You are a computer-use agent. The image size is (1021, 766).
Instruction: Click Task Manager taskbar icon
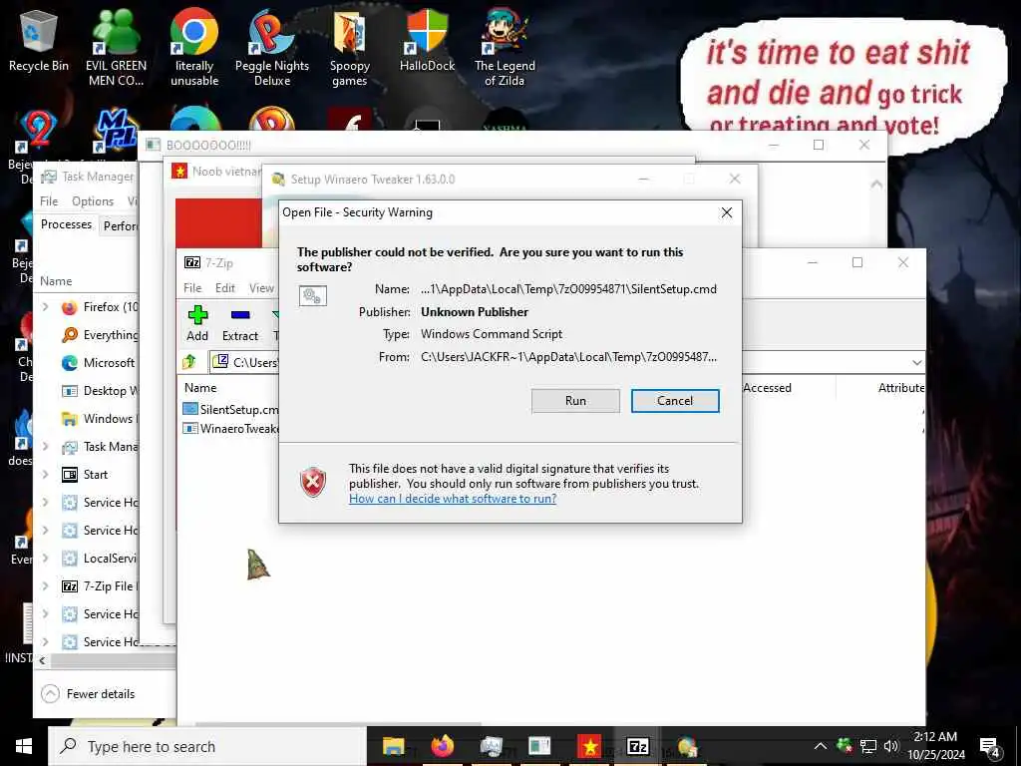[491, 746]
